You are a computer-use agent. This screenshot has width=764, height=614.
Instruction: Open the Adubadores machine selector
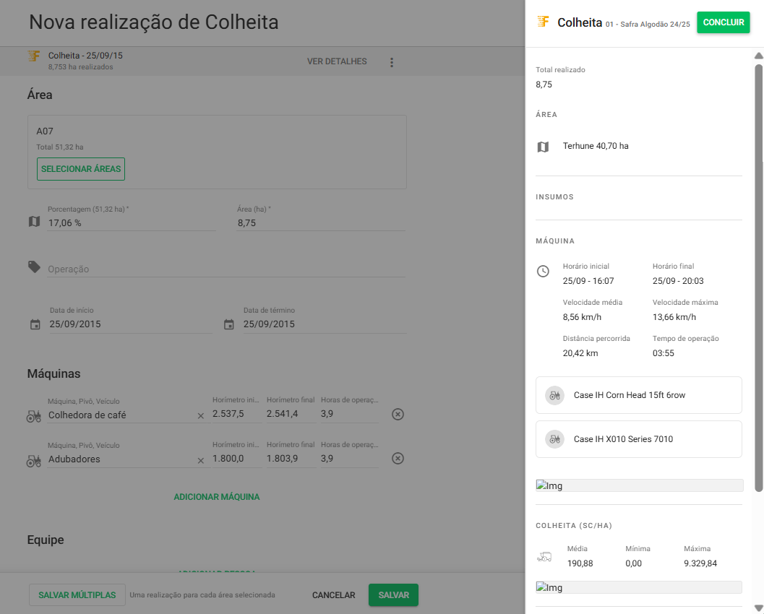tap(119, 459)
